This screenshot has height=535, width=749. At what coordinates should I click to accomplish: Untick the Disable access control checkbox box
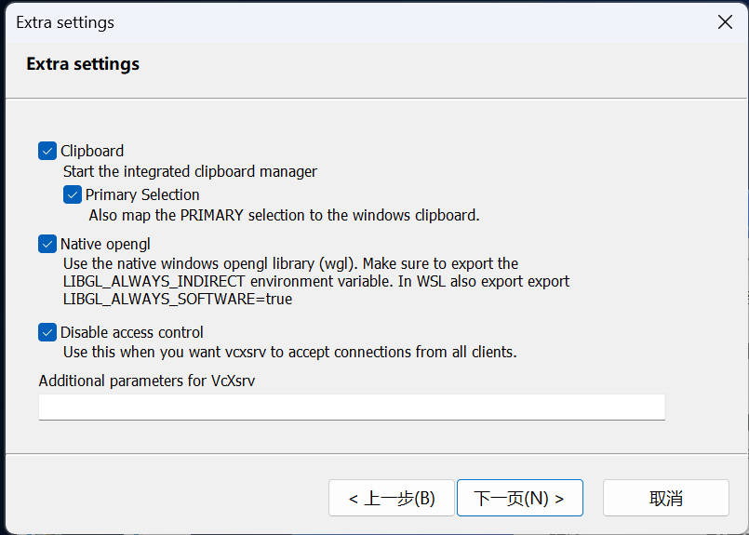pos(47,332)
